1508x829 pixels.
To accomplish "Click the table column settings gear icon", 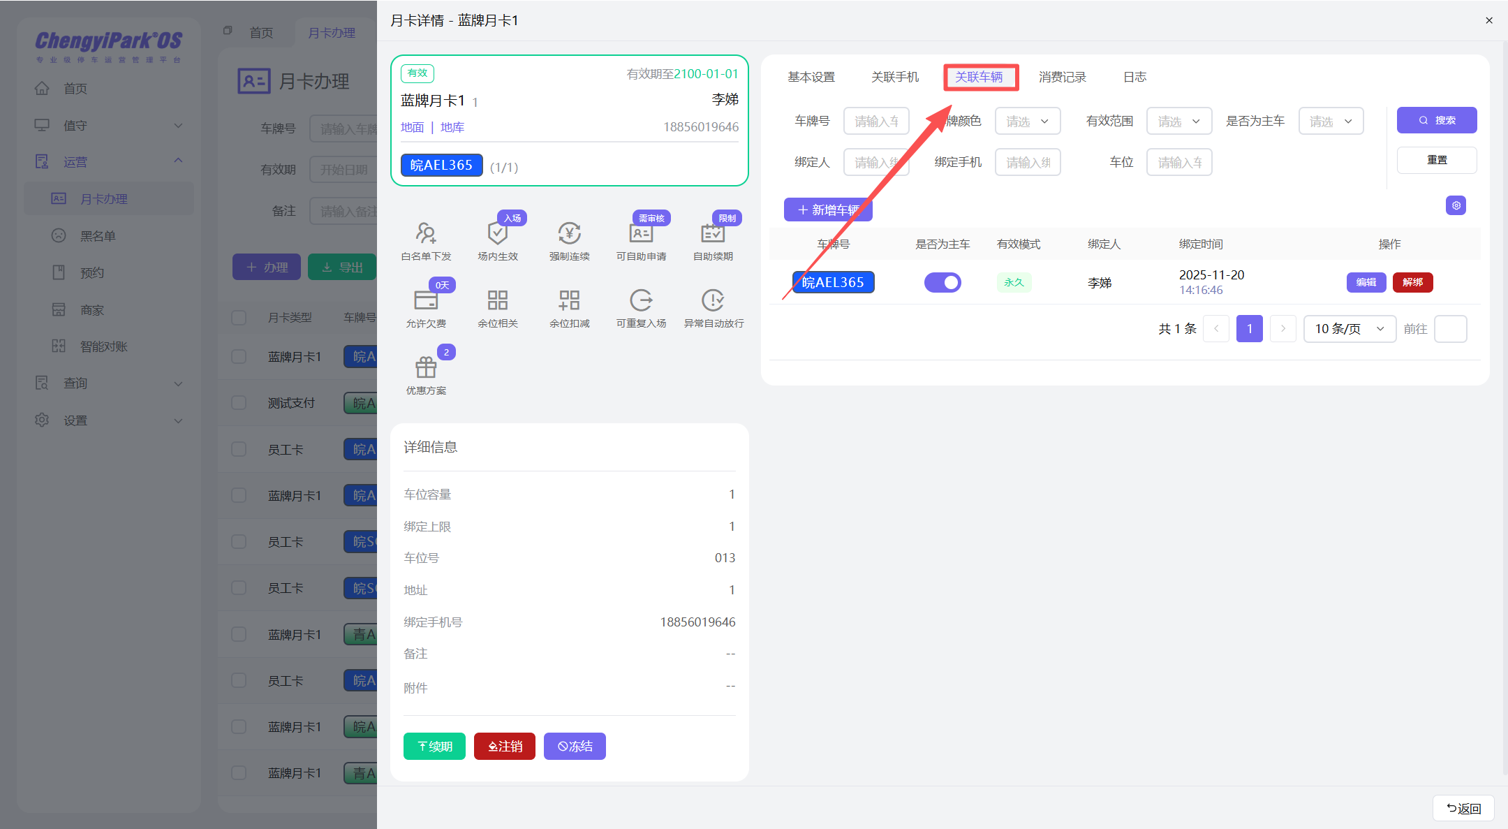I will [1456, 205].
